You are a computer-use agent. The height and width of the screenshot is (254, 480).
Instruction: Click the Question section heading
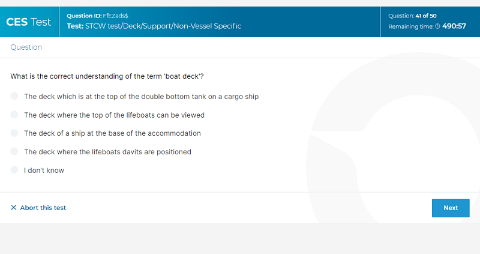[26, 47]
